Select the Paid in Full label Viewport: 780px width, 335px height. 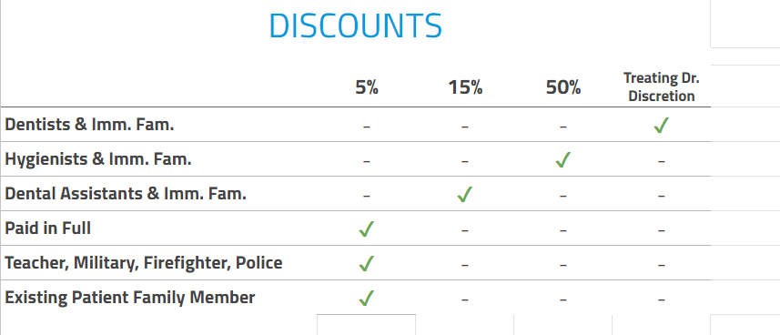click(47, 228)
